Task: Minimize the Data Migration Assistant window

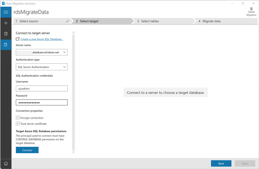Action: point(232,3)
